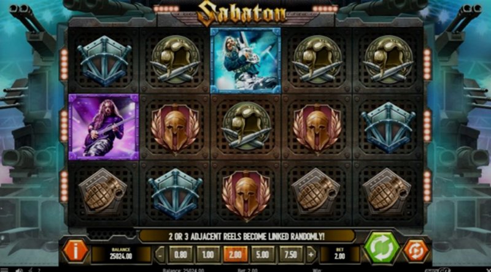Choose the highlighted 2.00 bet
This screenshot has height=272, width=491.
pos(236,254)
